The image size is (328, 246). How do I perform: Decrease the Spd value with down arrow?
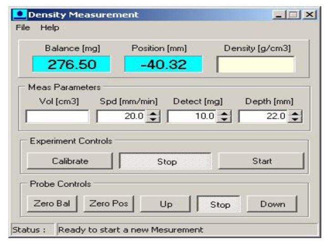(153, 119)
